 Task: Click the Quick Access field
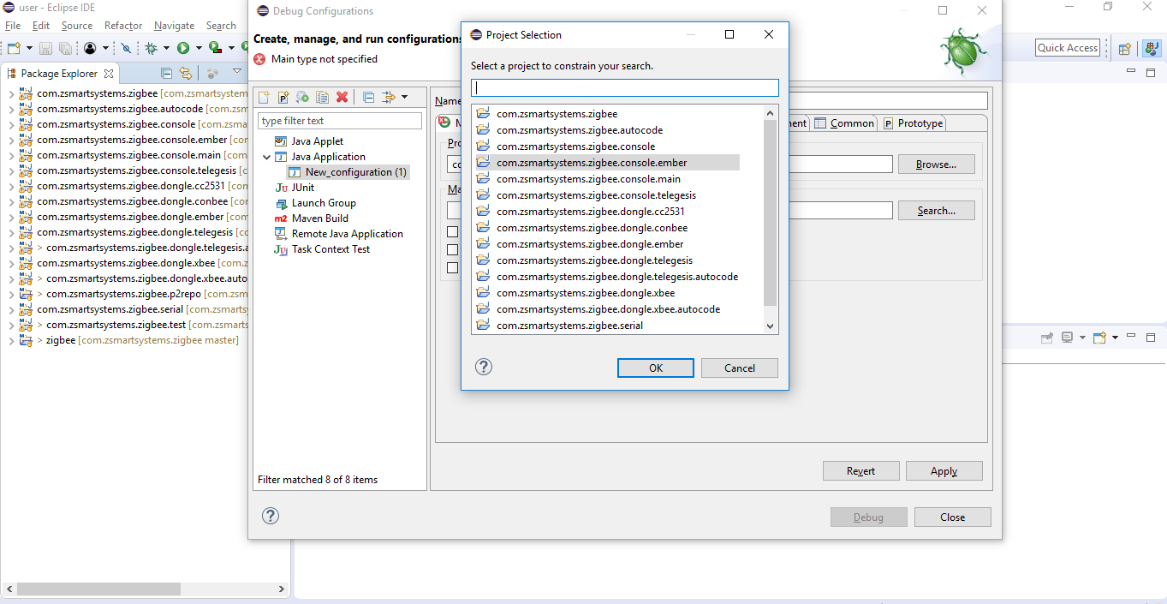pos(1068,48)
